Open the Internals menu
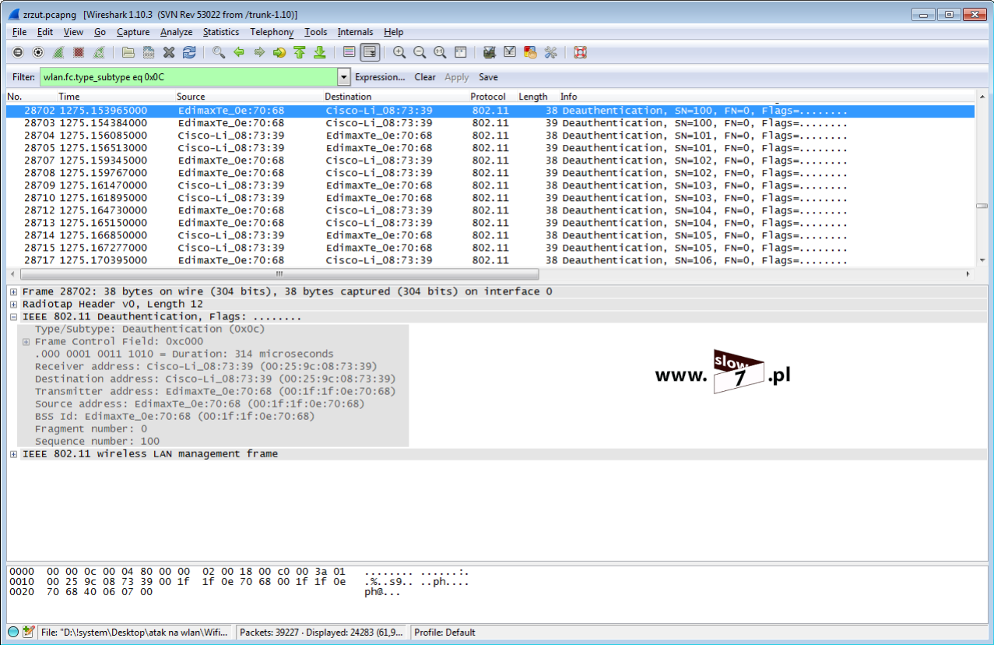Screen dimensions: 994x645 point(355,32)
